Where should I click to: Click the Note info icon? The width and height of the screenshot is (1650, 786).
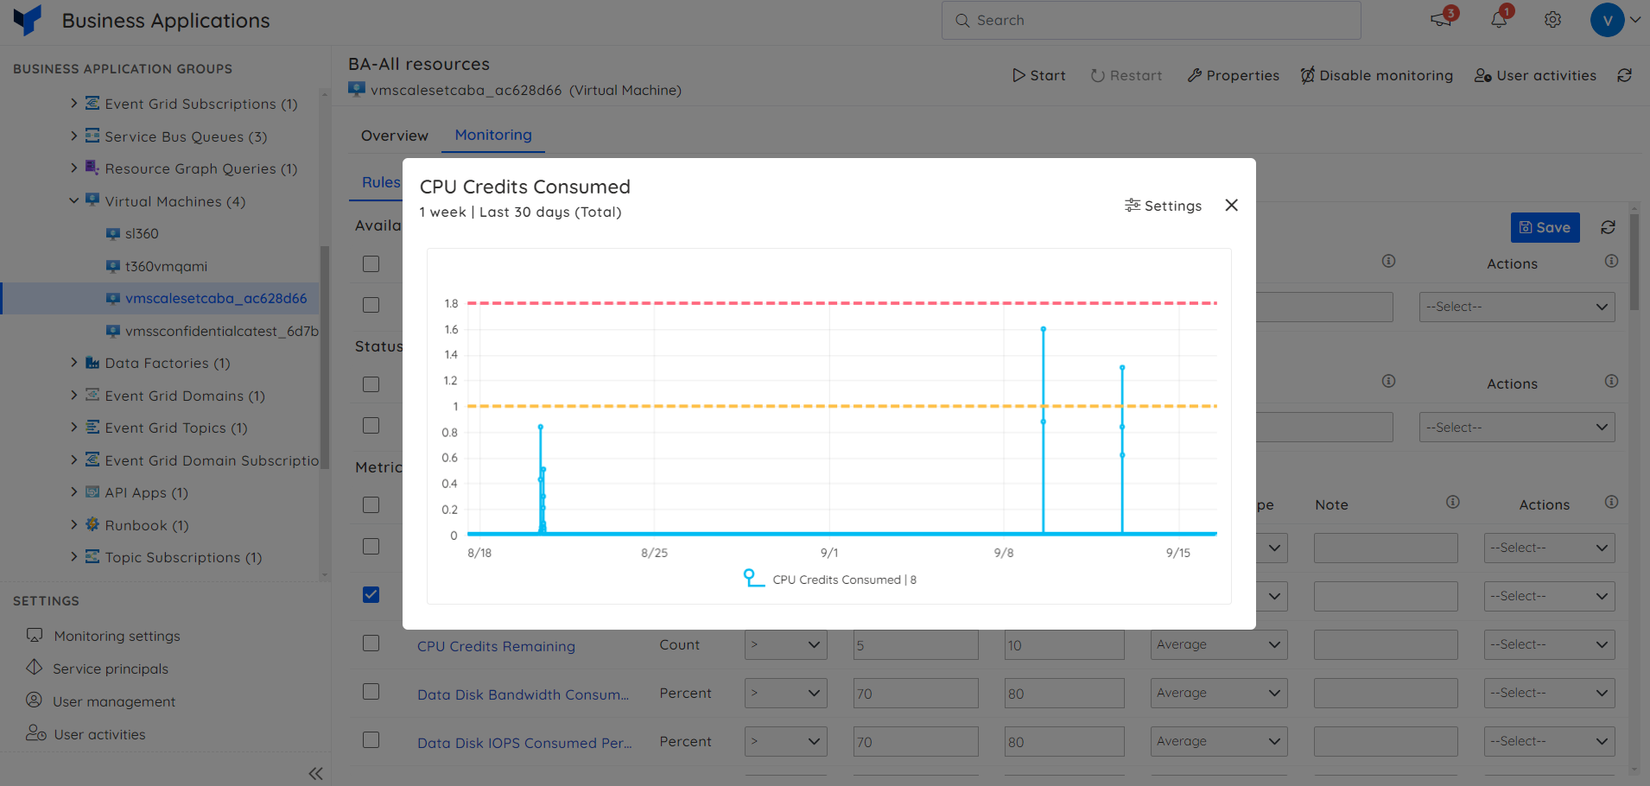[x=1453, y=502]
